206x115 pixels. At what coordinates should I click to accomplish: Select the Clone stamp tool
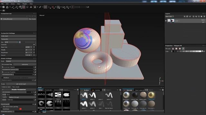point(31,7)
